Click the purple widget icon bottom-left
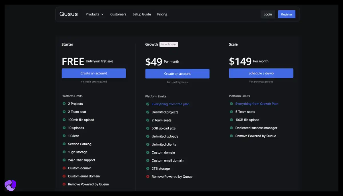The image size is (343, 196). [11, 185]
